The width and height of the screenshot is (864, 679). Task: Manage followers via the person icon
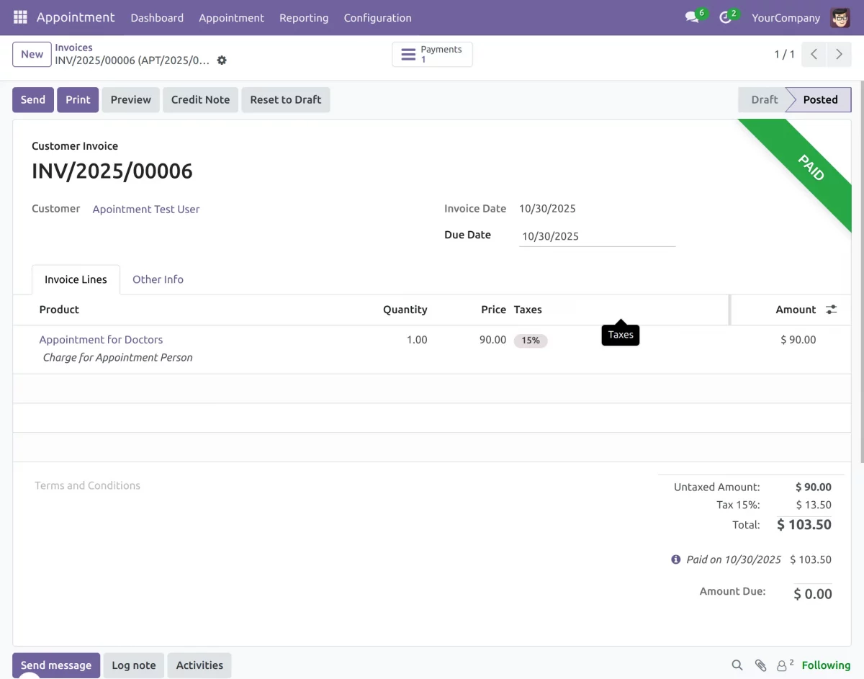tap(783, 665)
